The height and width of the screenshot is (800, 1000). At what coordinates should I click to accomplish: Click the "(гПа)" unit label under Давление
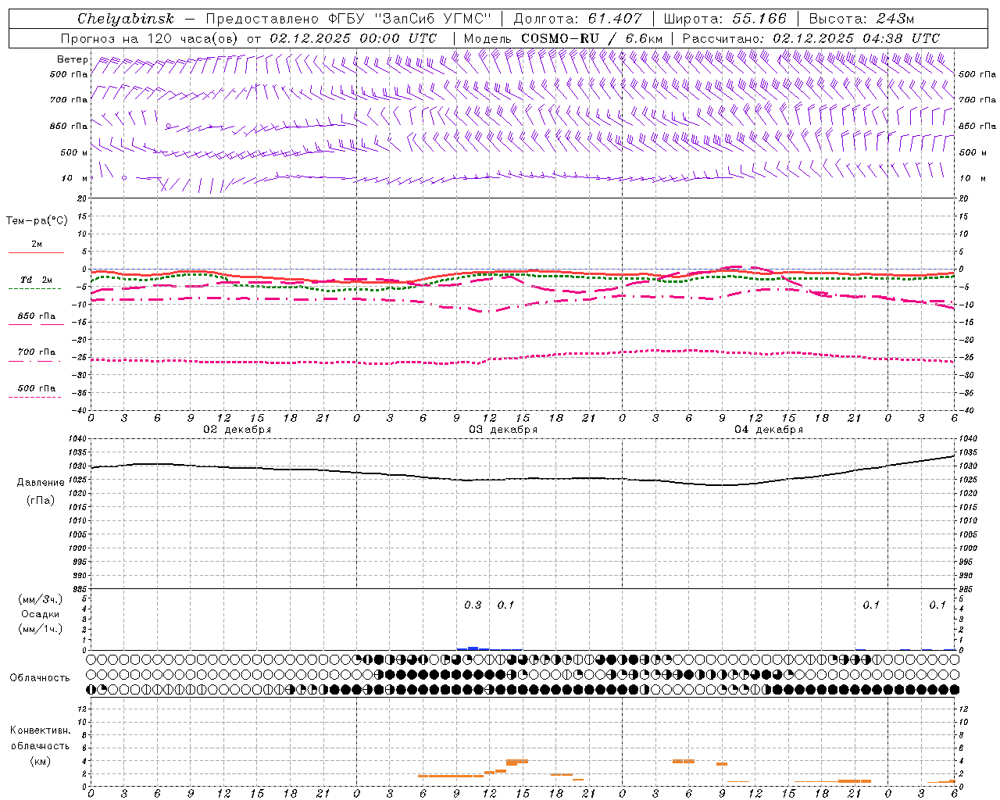pyautogui.click(x=41, y=500)
